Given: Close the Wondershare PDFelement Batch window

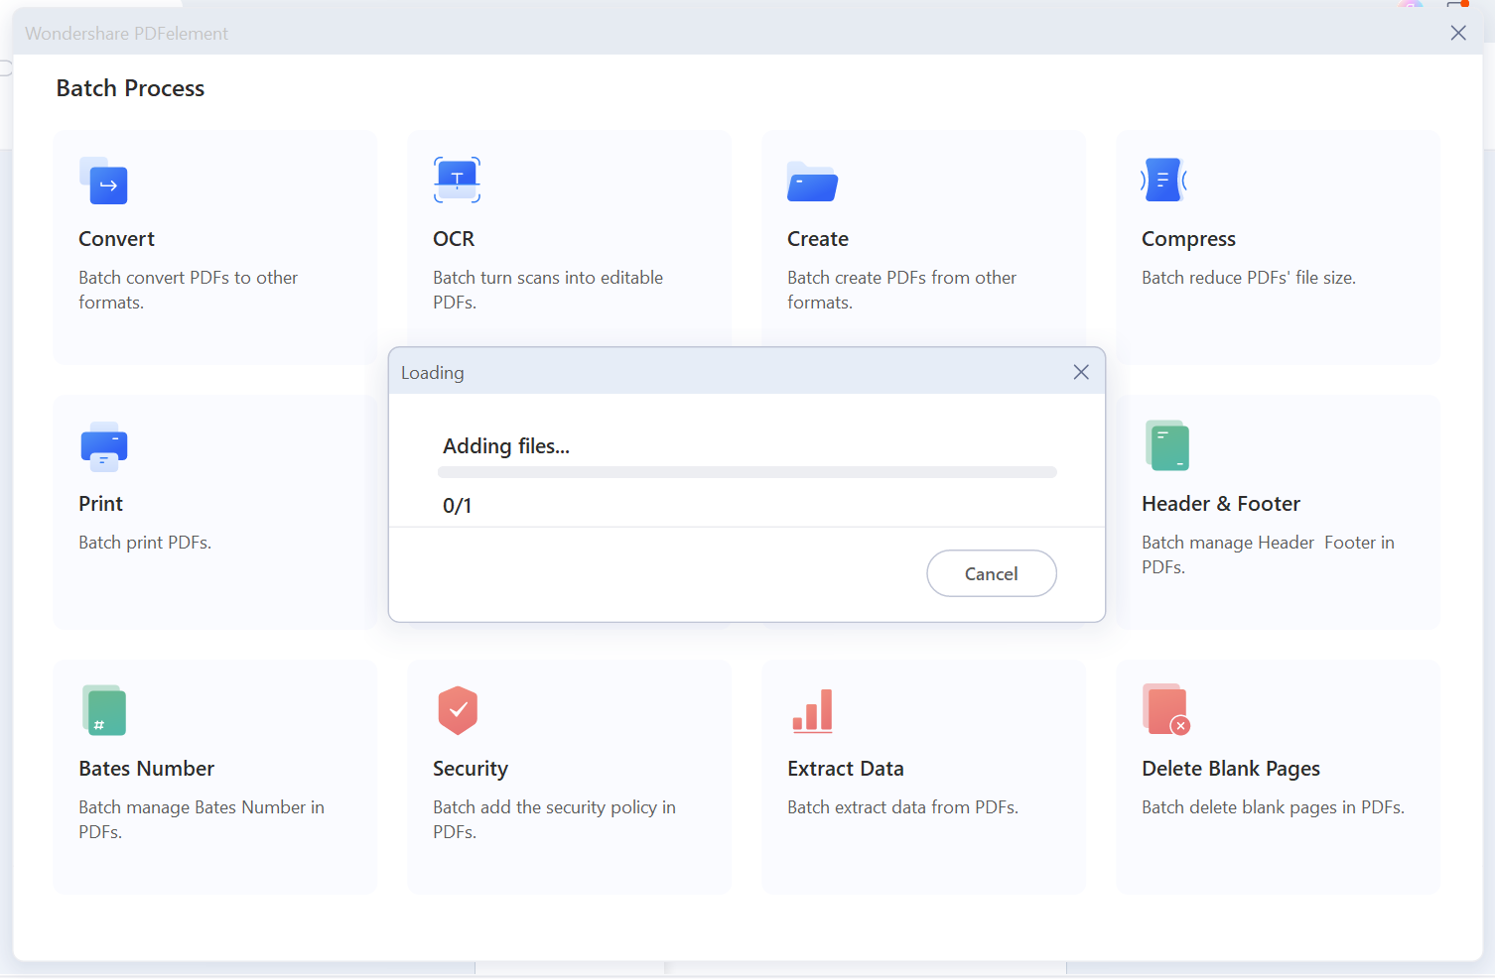Looking at the screenshot, I should tap(1457, 33).
